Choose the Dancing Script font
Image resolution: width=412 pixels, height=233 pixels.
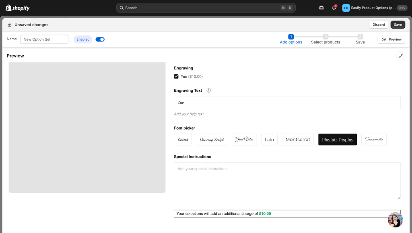click(212, 140)
